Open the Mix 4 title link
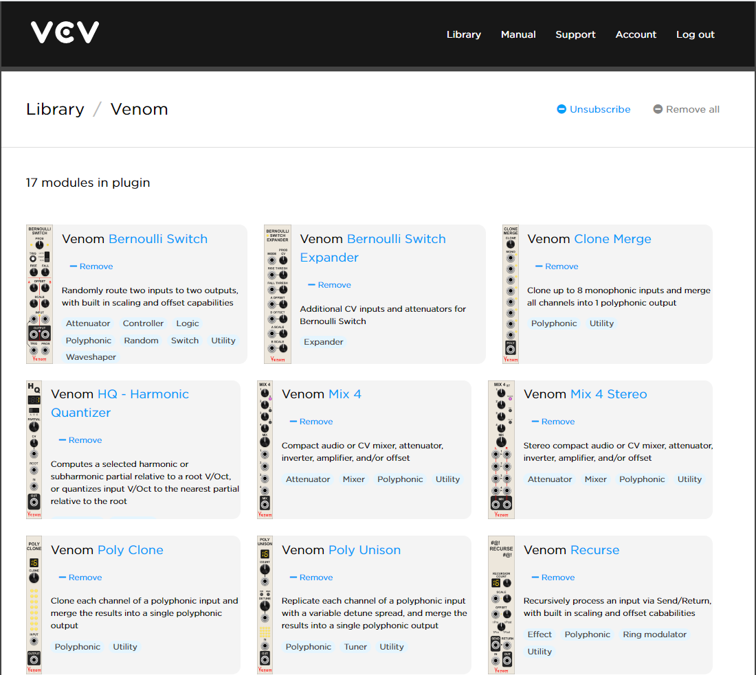 coord(345,394)
